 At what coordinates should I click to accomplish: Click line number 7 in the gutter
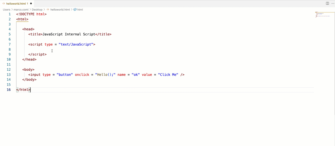10,44
